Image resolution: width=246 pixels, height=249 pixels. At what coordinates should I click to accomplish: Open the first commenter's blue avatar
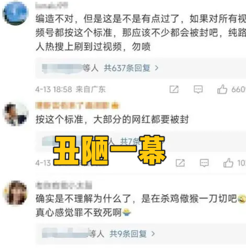[15, 13]
